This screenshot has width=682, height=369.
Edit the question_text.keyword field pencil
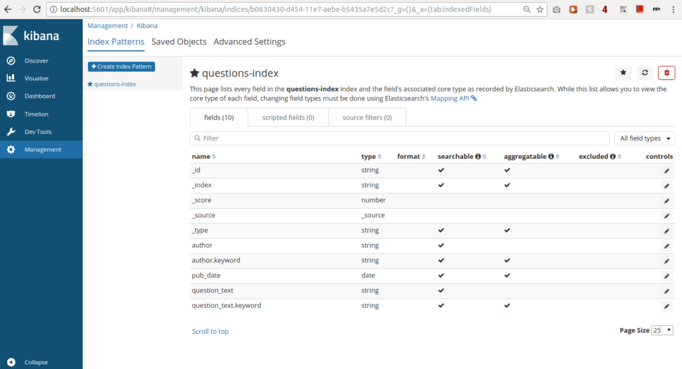click(x=667, y=306)
